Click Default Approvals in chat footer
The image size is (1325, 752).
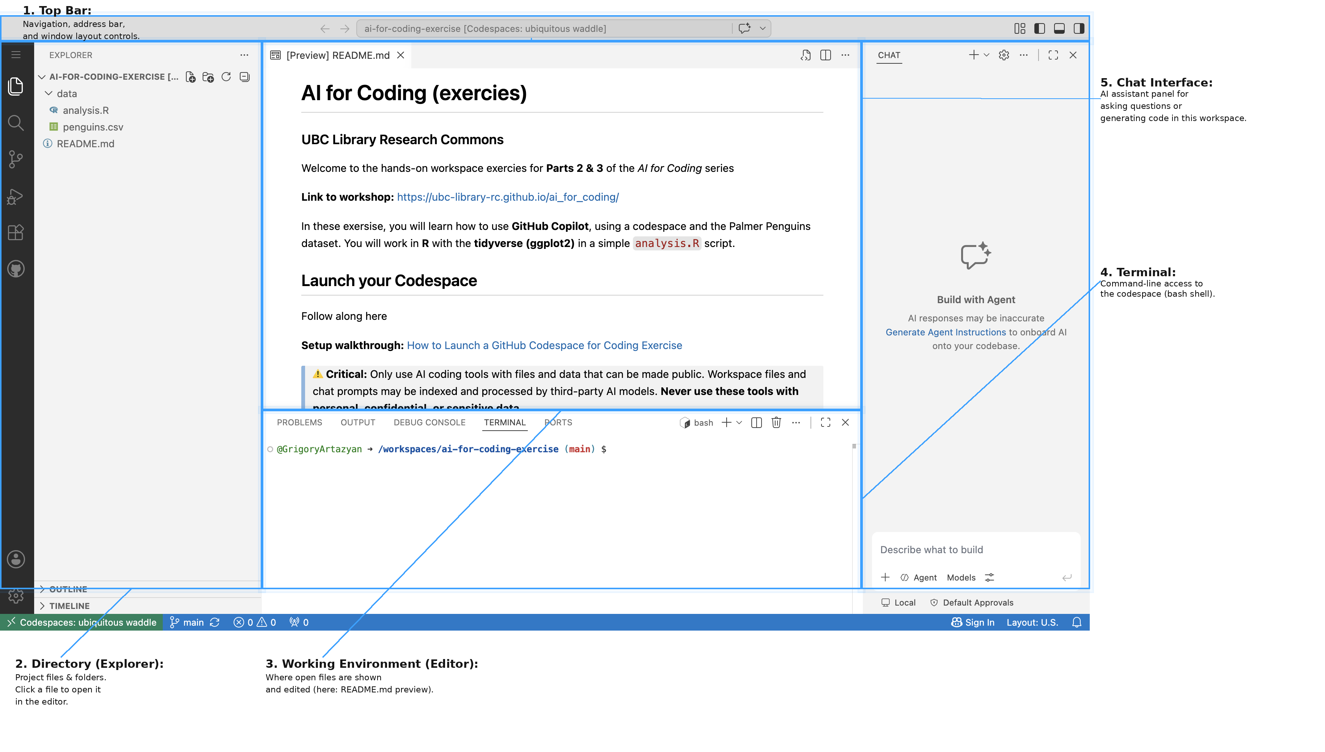[971, 603]
